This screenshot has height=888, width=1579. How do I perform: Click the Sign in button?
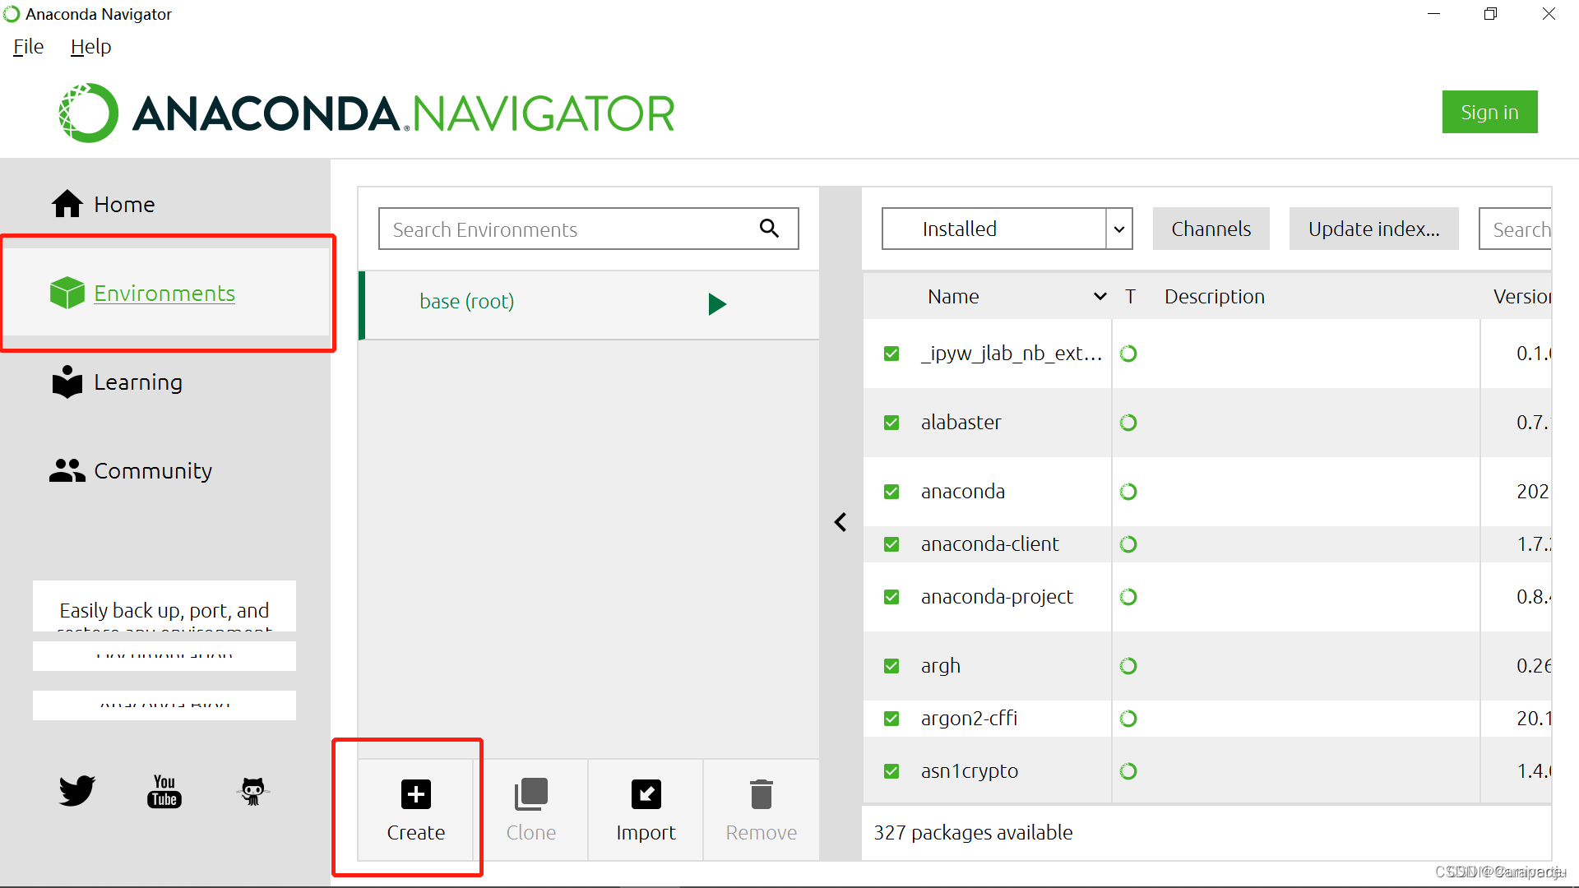1489,112
